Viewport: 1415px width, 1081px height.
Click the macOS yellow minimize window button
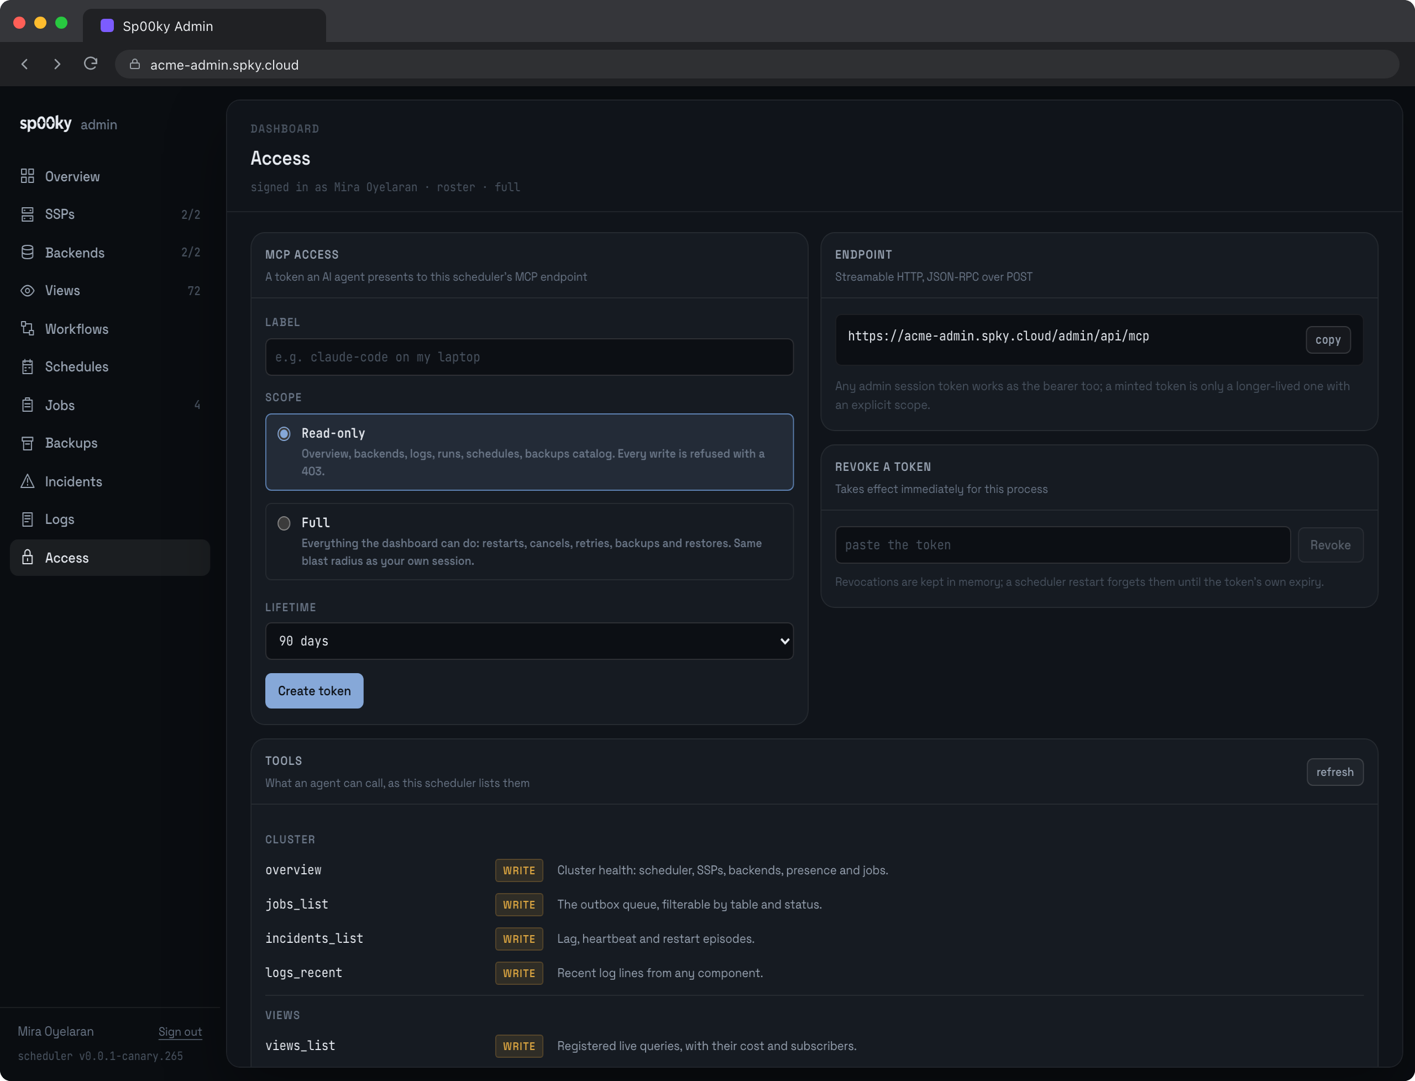click(40, 23)
